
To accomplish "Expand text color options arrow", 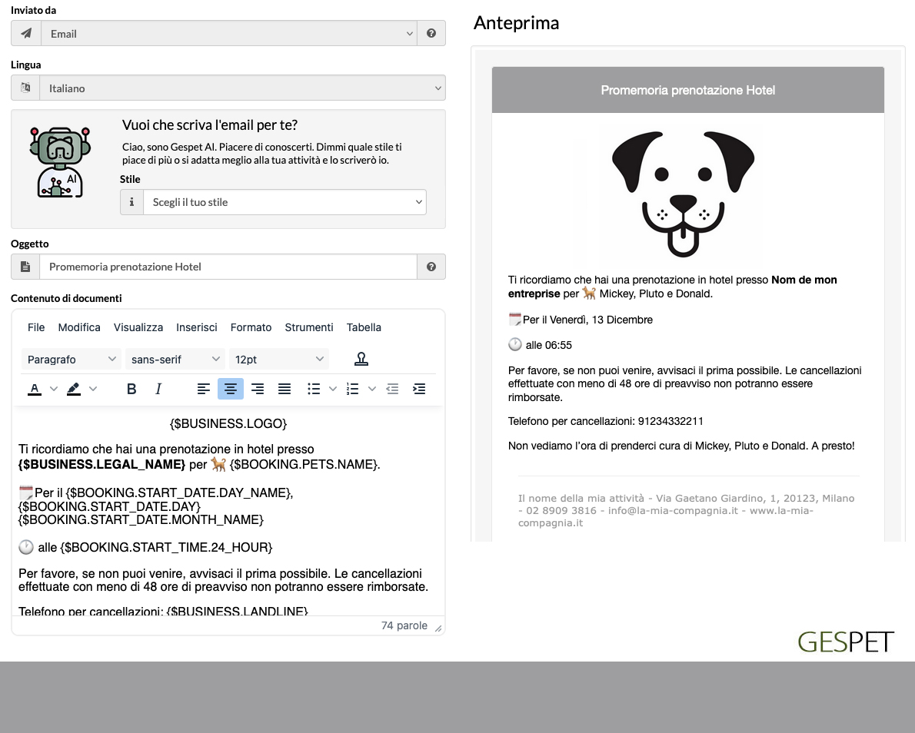I will click(54, 388).
